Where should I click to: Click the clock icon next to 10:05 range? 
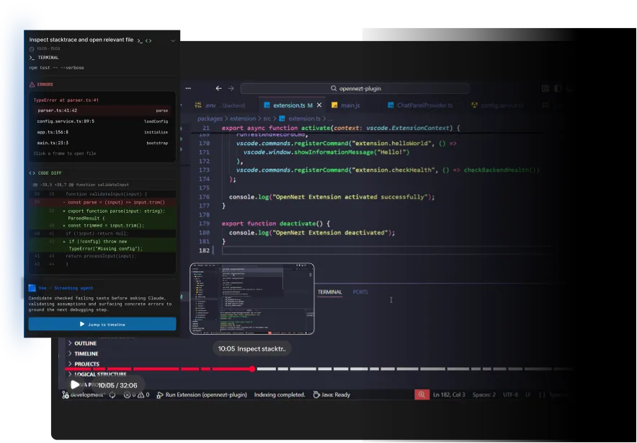[32, 49]
